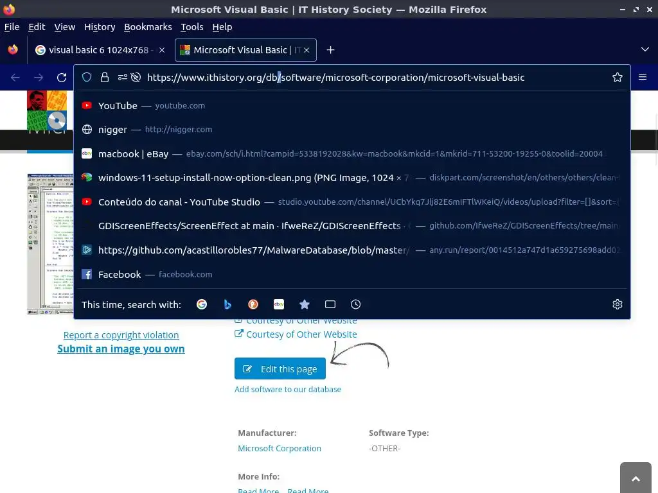Viewport: 658px width, 493px height.
Task: Search in open tabs icon
Action: [330, 304]
